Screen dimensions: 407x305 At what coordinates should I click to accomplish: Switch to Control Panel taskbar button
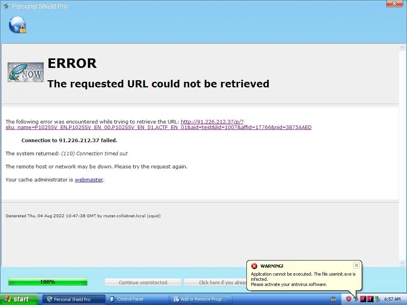(137, 299)
